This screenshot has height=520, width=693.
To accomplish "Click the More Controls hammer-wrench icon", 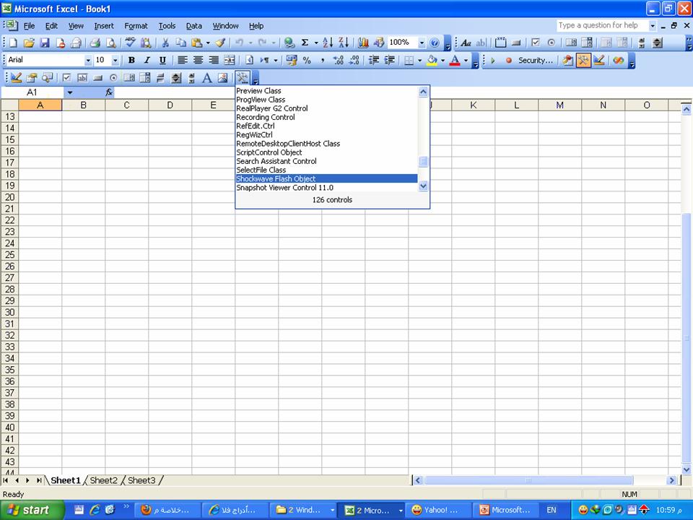I will pyautogui.click(x=243, y=78).
